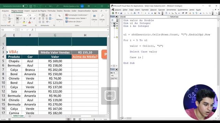Click the Borders icon in Fonte group
This screenshot has width=220, height=123.
(17, 22)
